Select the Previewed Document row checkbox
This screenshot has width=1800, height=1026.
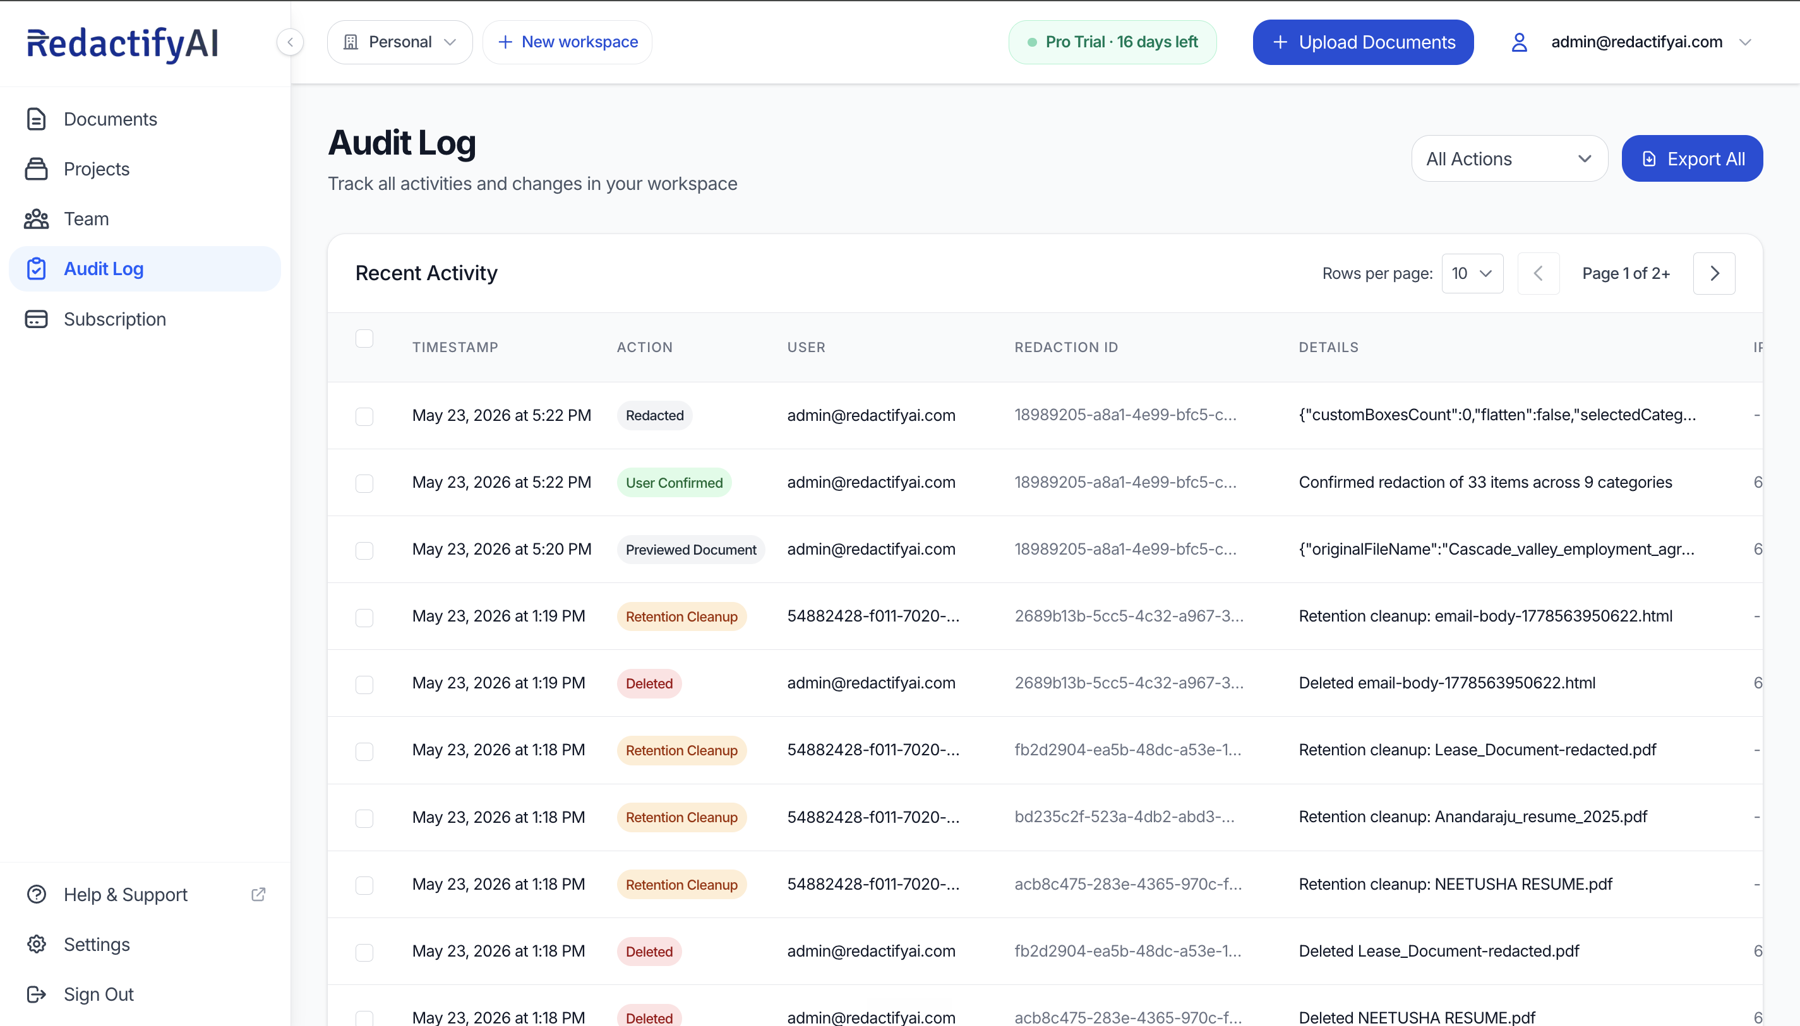(x=364, y=550)
